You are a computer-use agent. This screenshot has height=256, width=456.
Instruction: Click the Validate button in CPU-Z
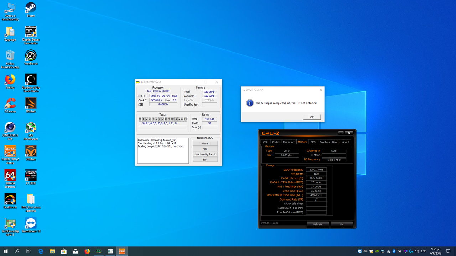(x=318, y=224)
